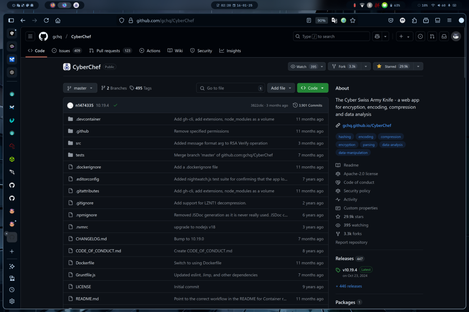Open the notifications inbox icon
469x312 pixels.
coord(444,36)
